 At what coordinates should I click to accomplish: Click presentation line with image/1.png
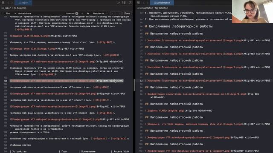207,40
